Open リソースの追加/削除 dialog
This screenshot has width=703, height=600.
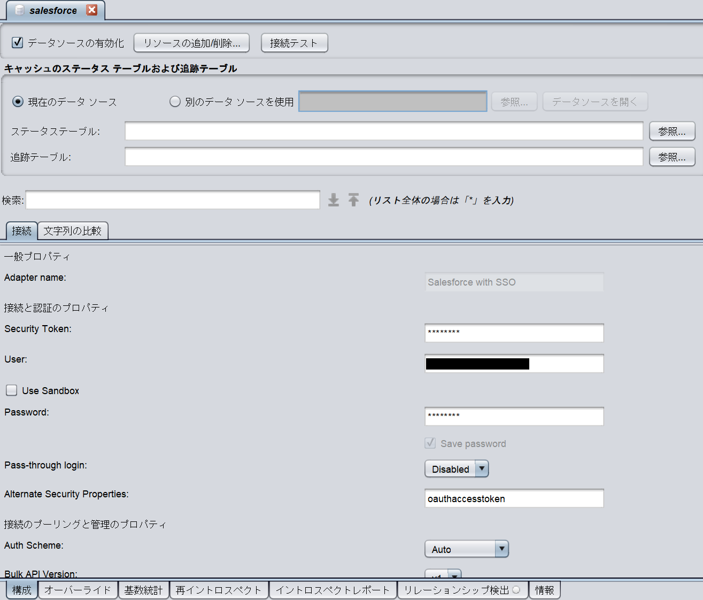[x=192, y=43]
